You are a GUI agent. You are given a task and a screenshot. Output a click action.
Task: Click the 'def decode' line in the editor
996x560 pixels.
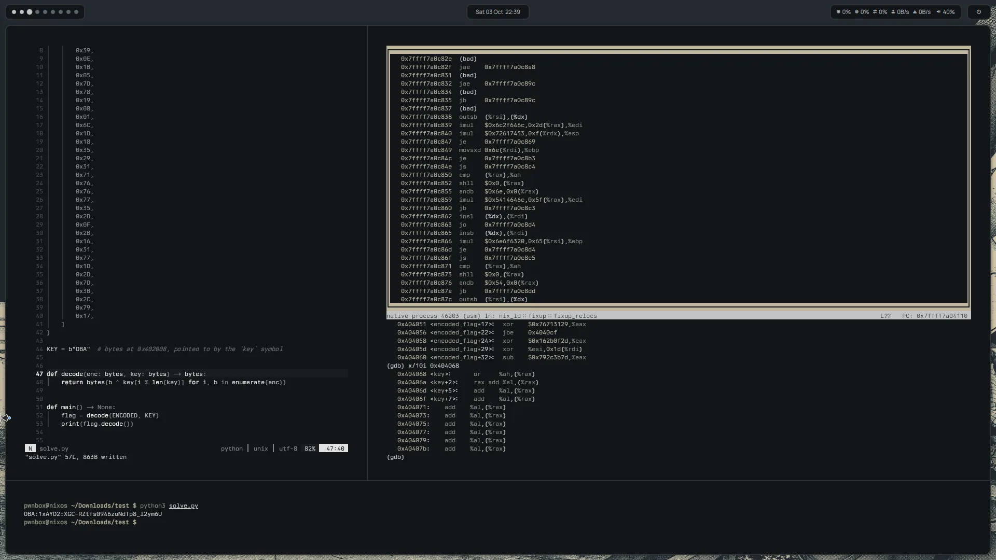tap(126, 374)
